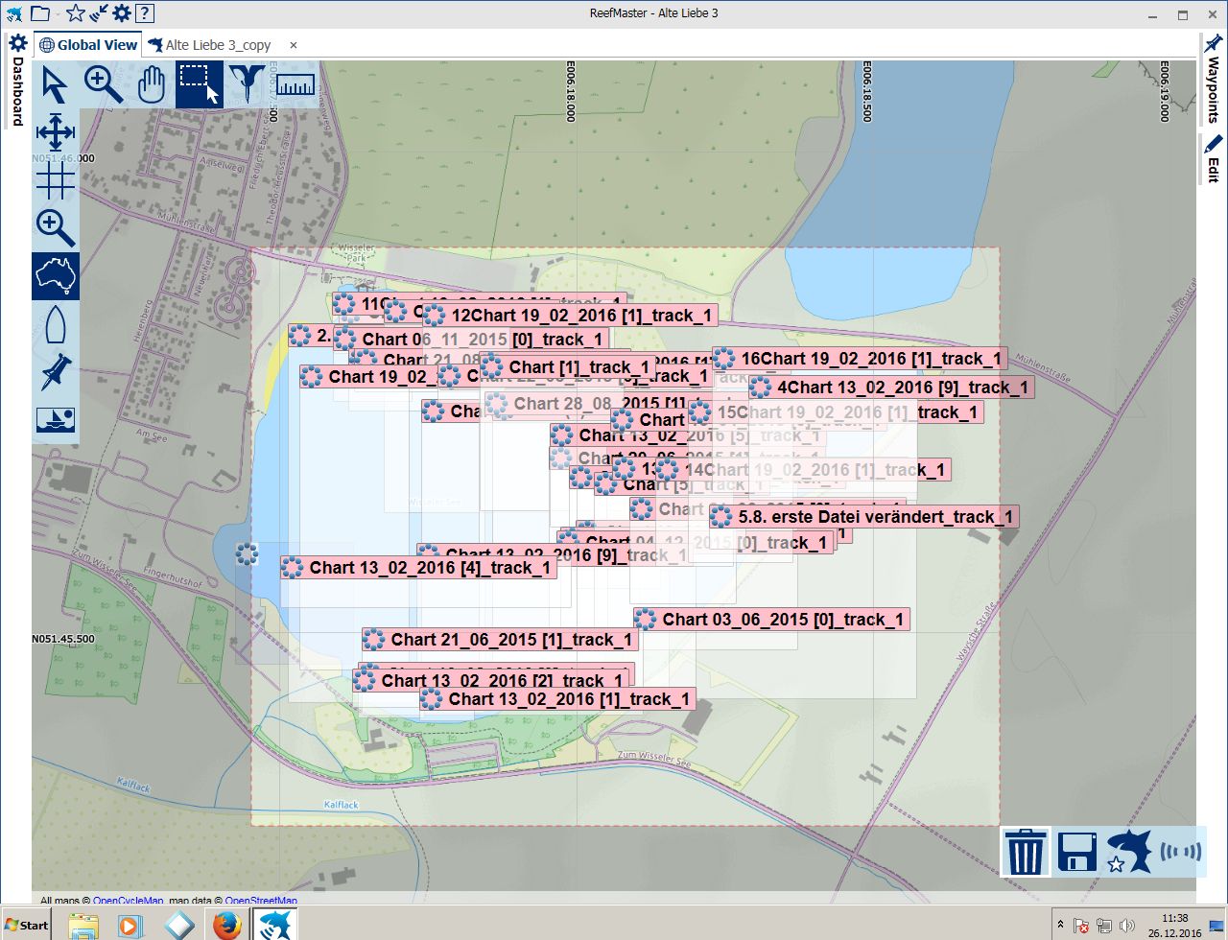
Task: Click the shark with star icon
Action: [1128, 852]
